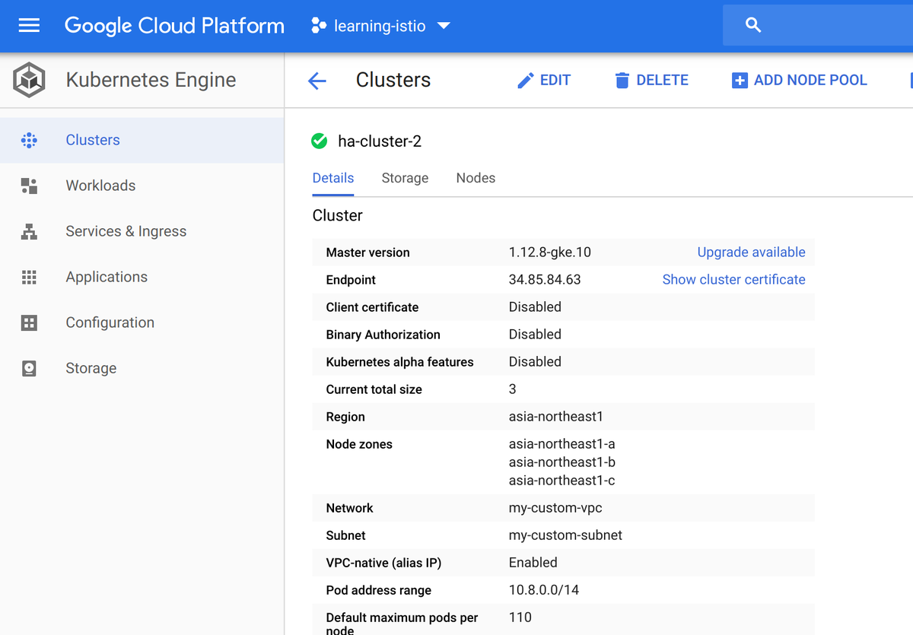The image size is (913, 635).
Task: Click the pencil icon for EDIT
Action: [x=525, y=81]
